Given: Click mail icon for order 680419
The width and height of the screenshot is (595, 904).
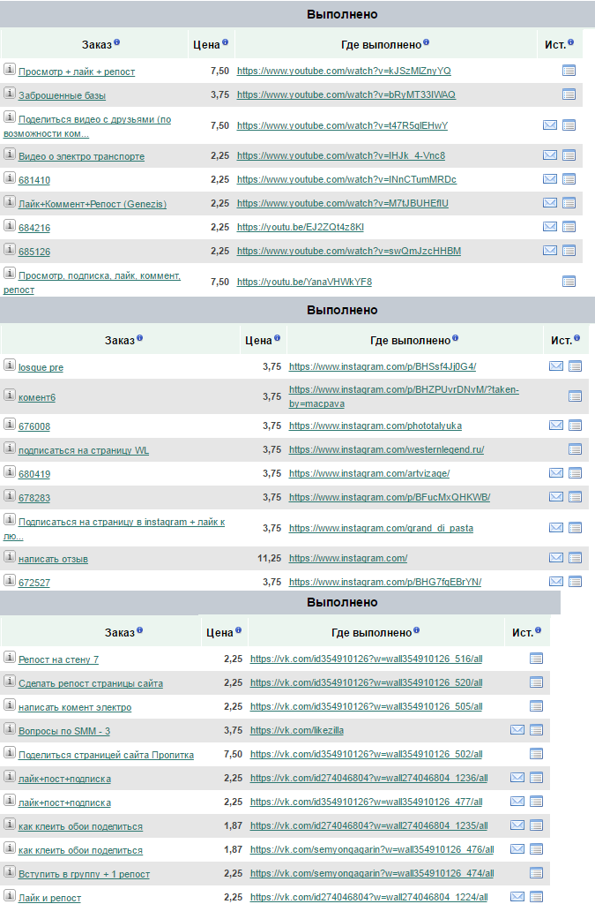Looking at the screenshot, I should pos(556,473).
